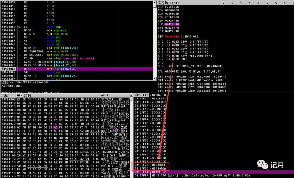Select stack entry 0012FF28 with value 00736CF8
This screenshot has width=294, height=178.
(x=150, y=95)
